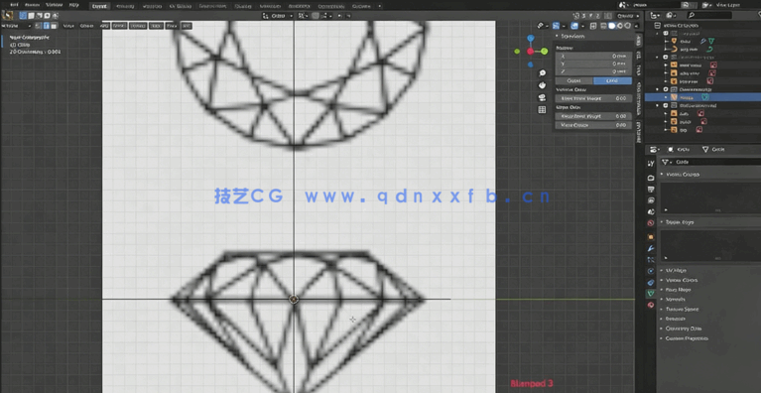Open the Help menu
761x393 pixels.
(73, 5)
